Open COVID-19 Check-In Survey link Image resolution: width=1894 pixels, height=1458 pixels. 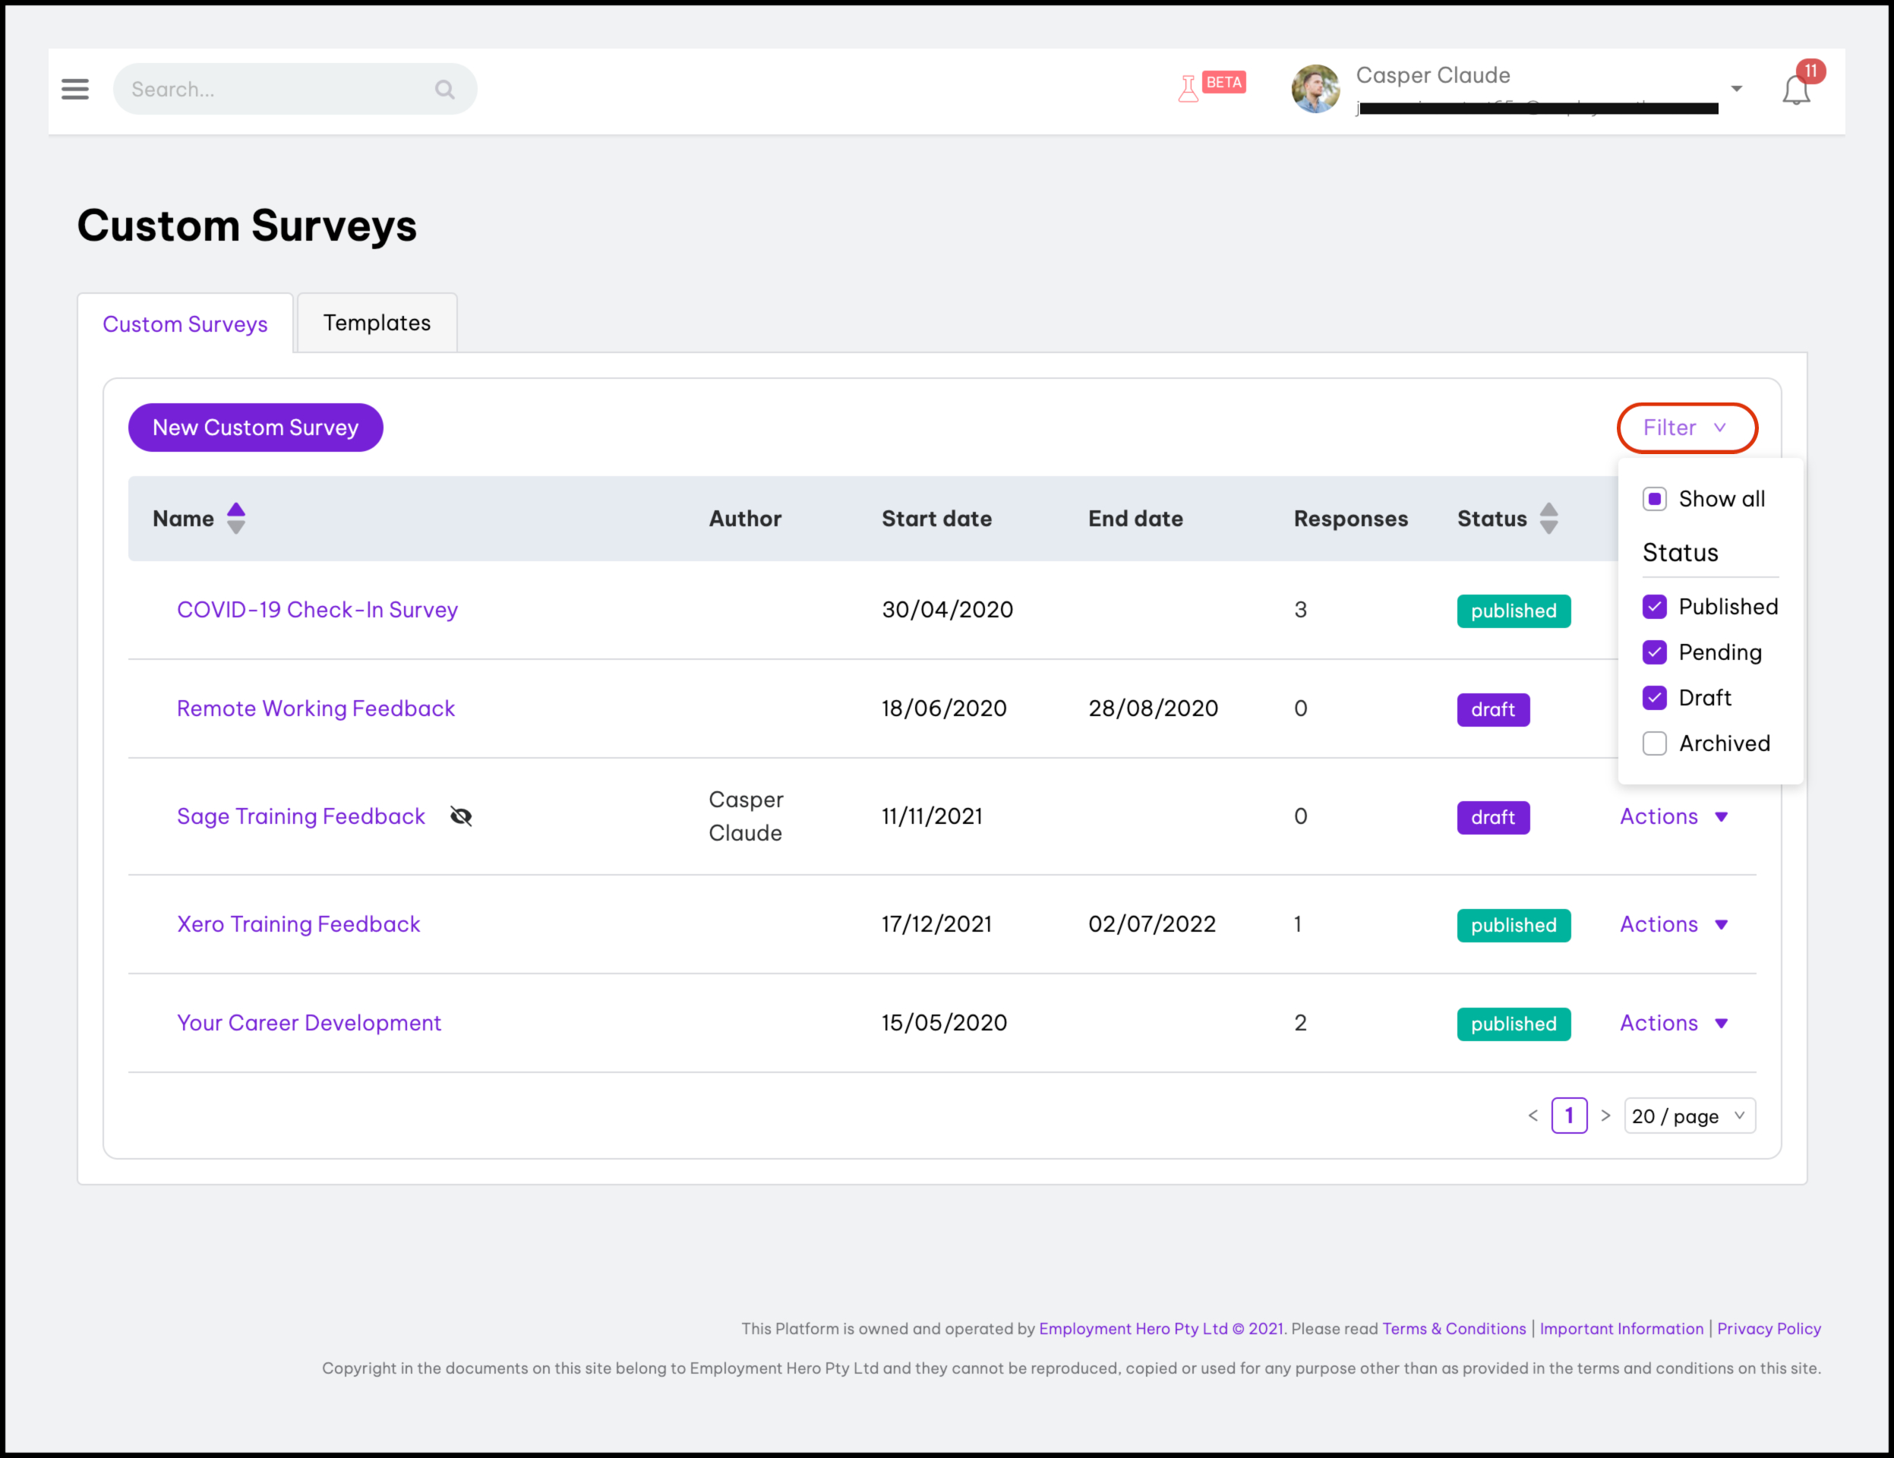pos(317,610)
